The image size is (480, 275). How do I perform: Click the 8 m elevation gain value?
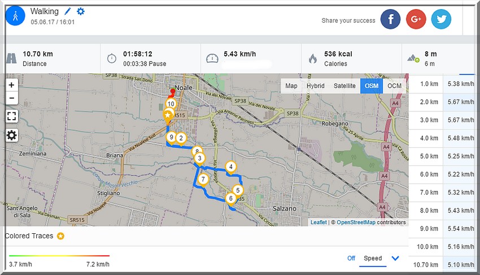click(x=430, y=54)
